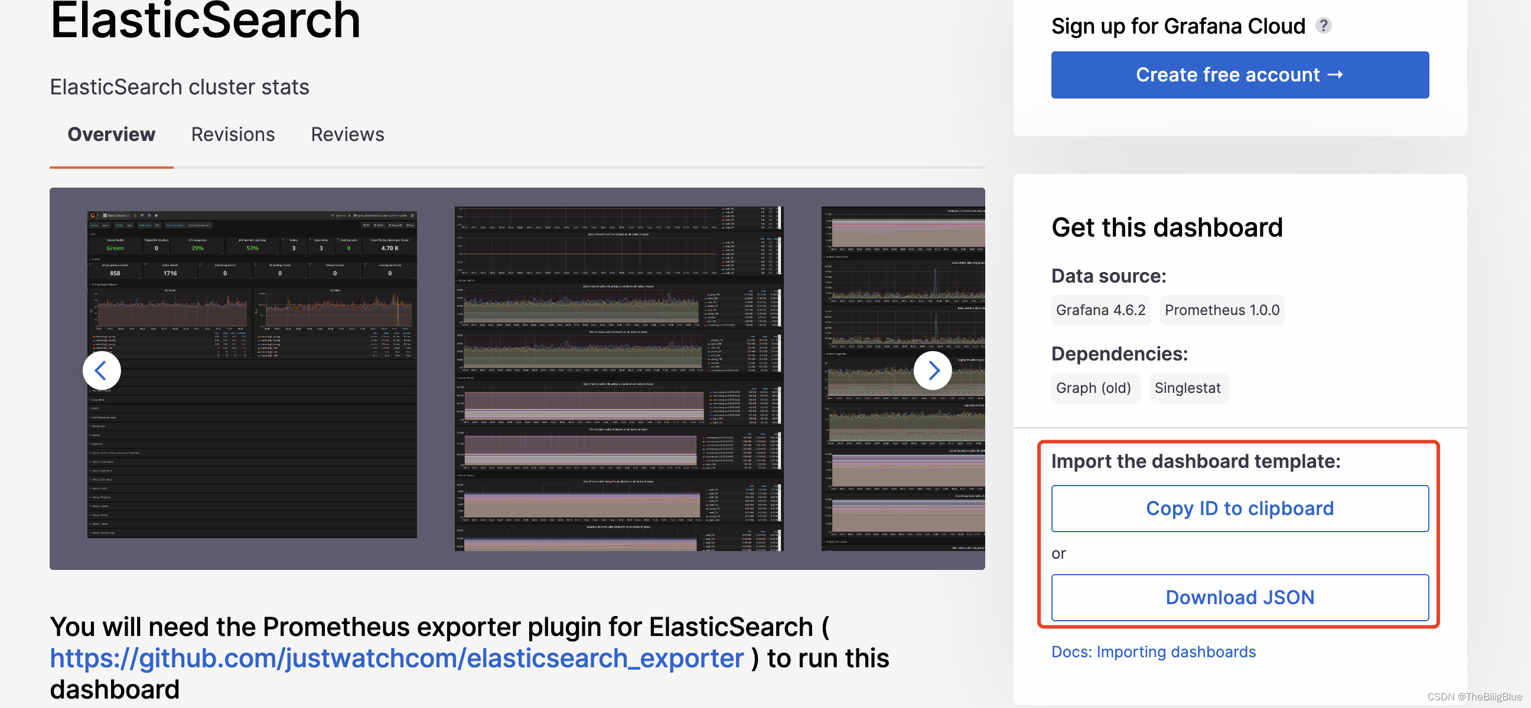Click the previous carousel arrow
This screenshot has width=1531, height=708.
click(x=101, y=371)
